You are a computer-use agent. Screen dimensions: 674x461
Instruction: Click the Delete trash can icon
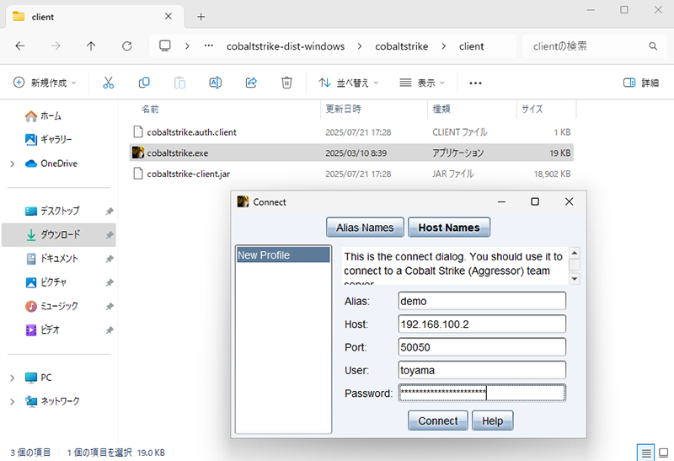(x=286, y=83)
